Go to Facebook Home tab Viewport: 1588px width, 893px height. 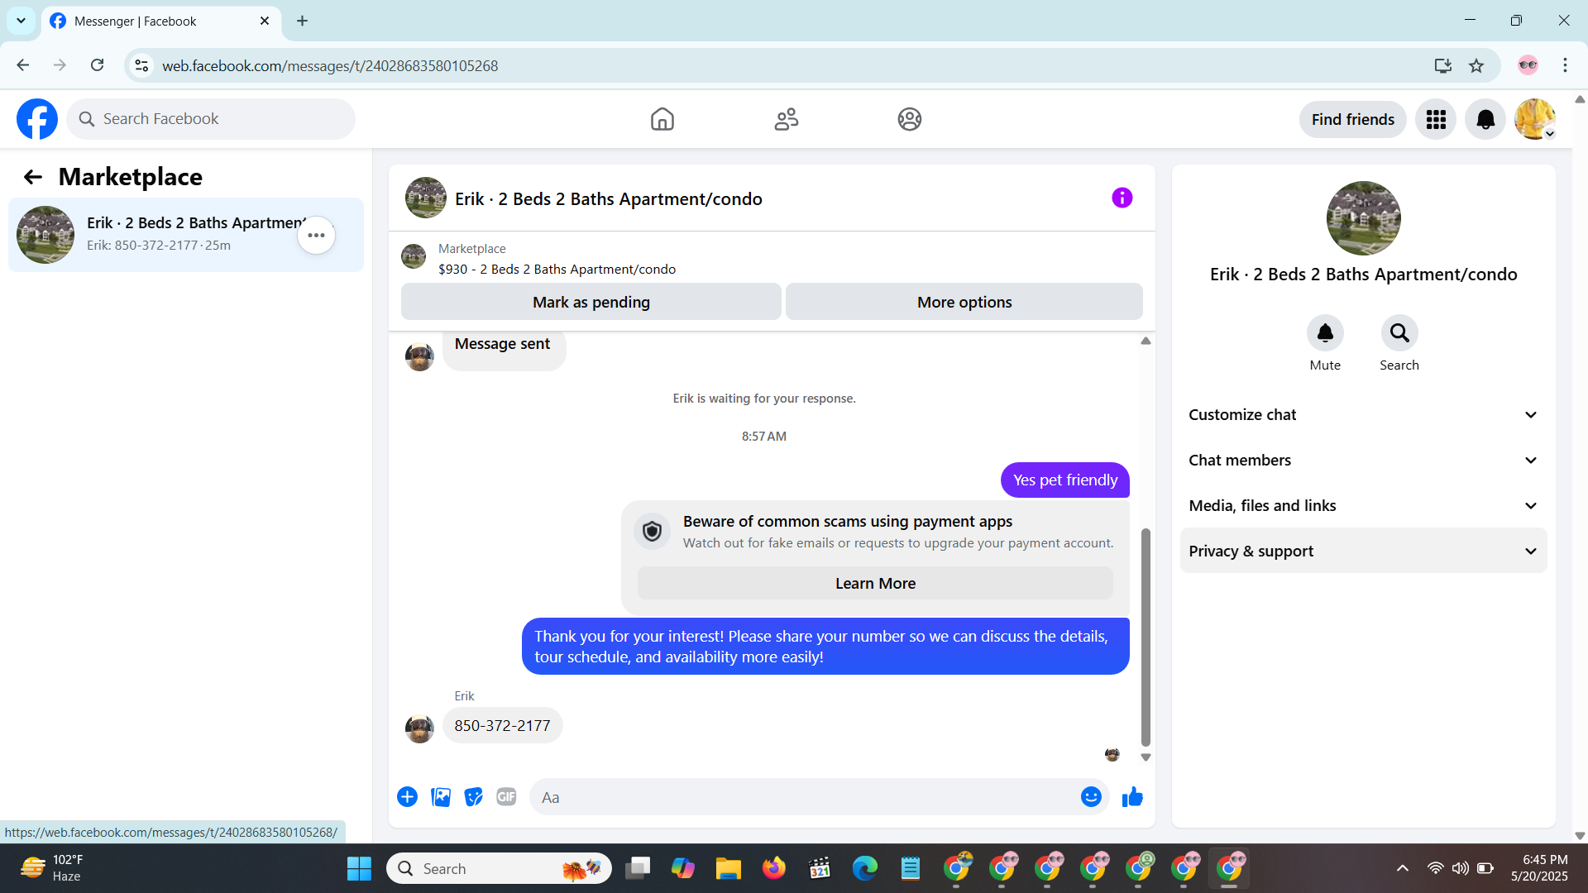pos(662,120)
